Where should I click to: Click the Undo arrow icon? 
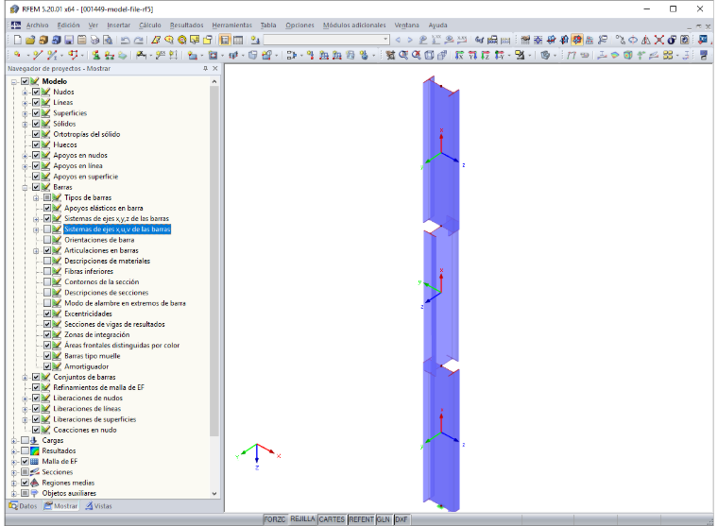click(125, 41)
